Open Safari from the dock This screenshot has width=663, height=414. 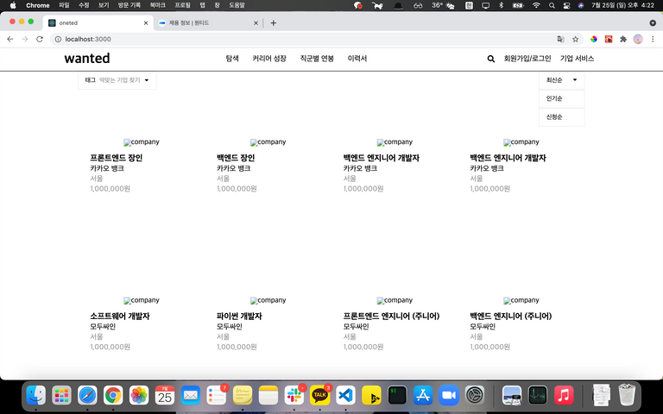click(87, 396)
